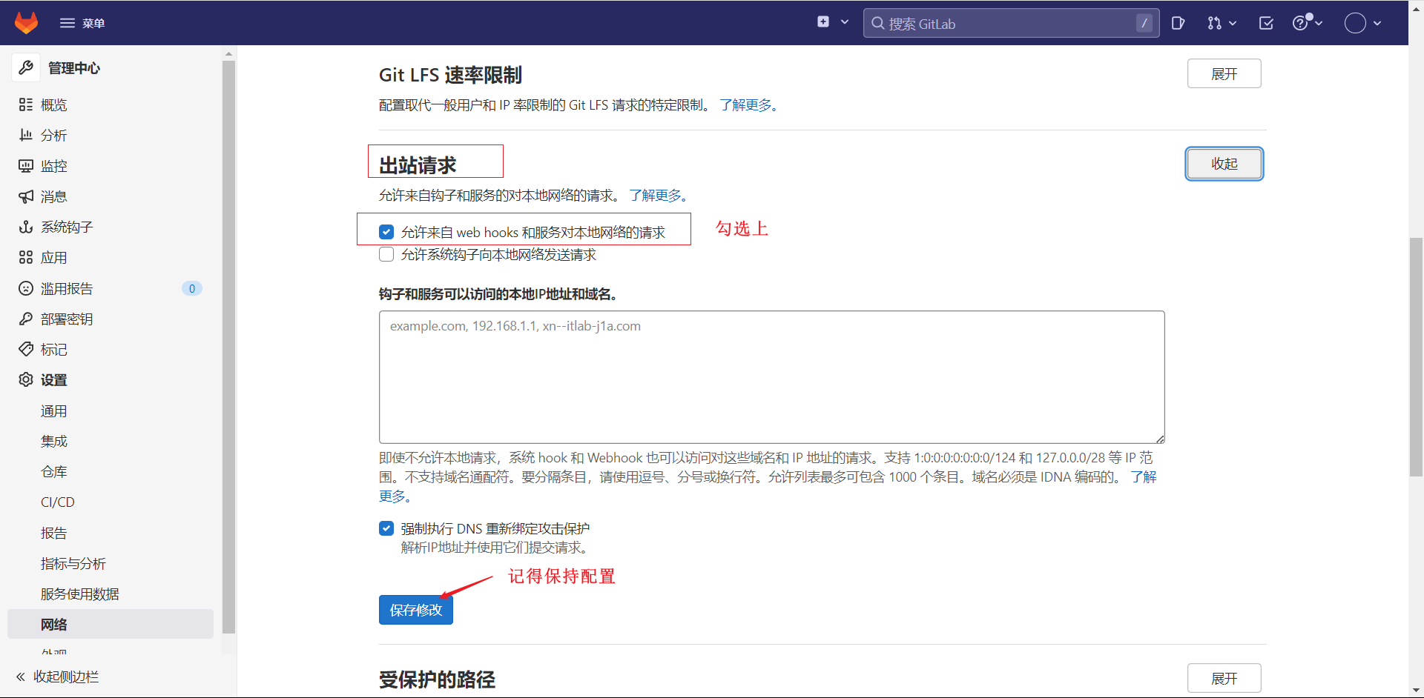Expand the merge requests dropdown chevron

pos(1233,24)
